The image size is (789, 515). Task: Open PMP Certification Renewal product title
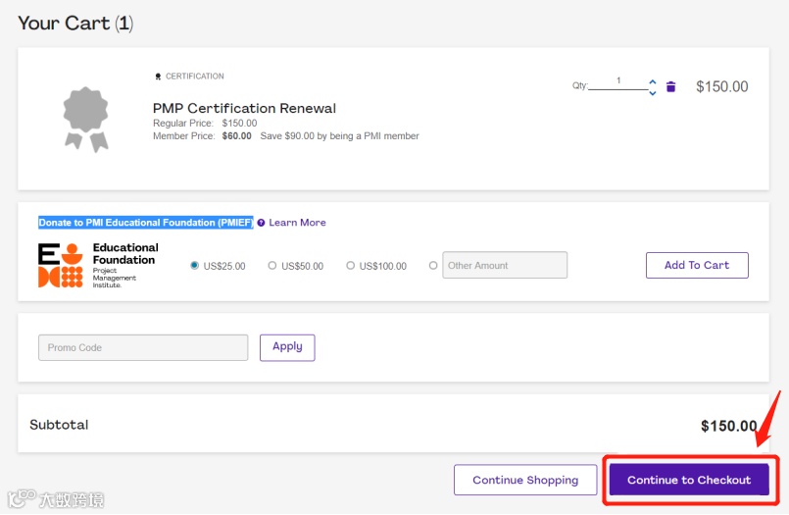pos(244,108)
